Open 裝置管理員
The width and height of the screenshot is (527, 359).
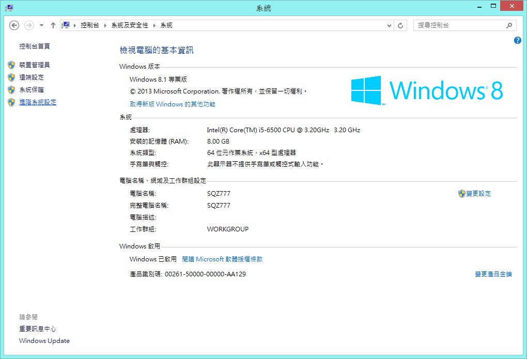[x=35, y=65]
